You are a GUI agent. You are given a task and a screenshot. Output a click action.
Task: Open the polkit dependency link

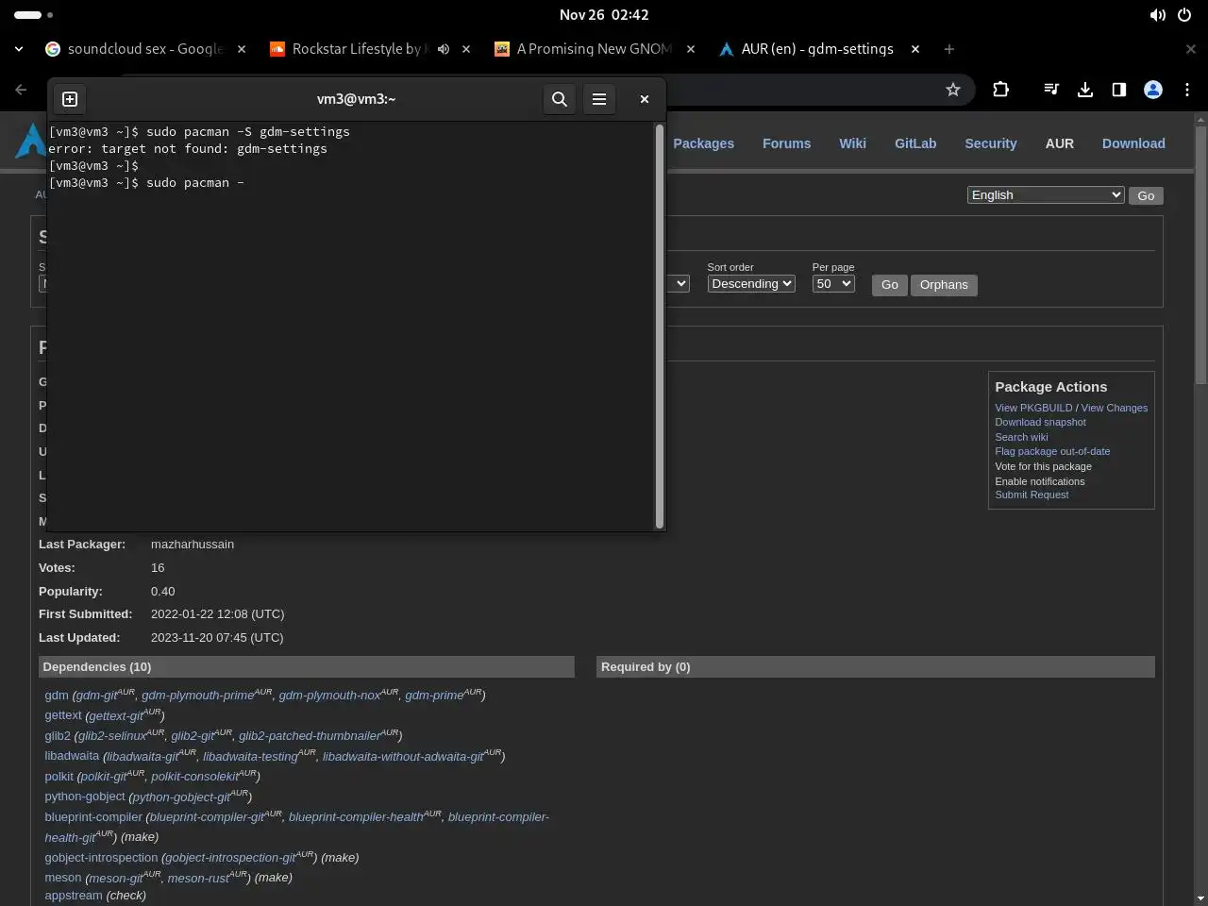pos(59,777)
